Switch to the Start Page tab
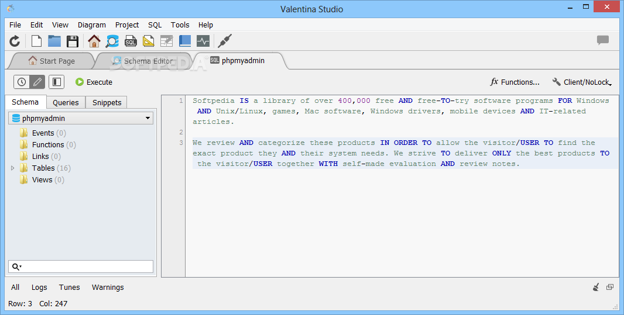 (52, 61)
